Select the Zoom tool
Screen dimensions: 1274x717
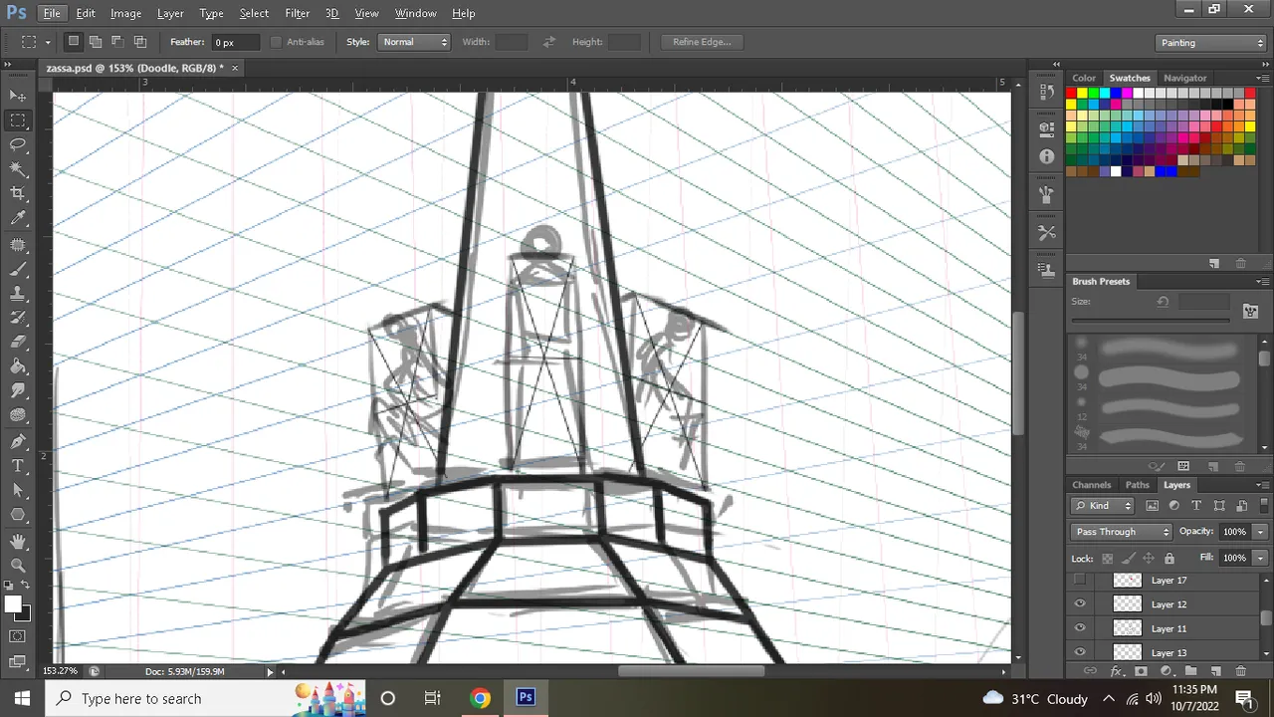click(x=18, y=565)
